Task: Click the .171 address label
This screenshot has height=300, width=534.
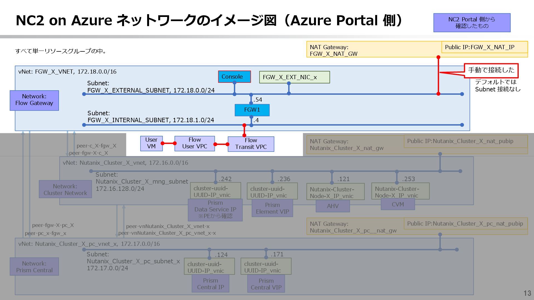Action: [277, 254]
